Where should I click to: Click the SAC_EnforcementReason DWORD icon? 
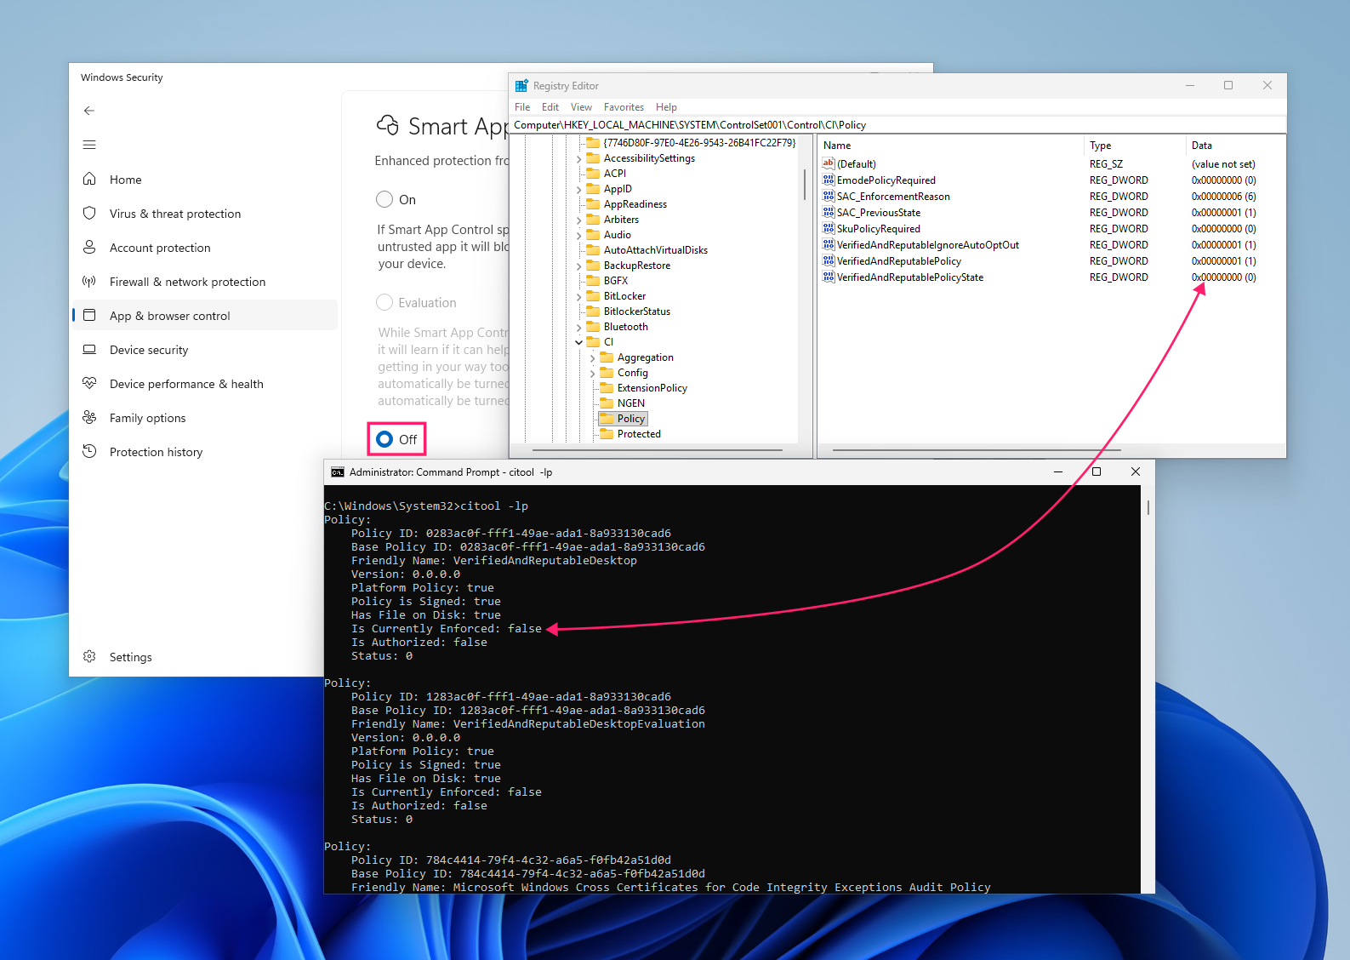tap(829, 196)
